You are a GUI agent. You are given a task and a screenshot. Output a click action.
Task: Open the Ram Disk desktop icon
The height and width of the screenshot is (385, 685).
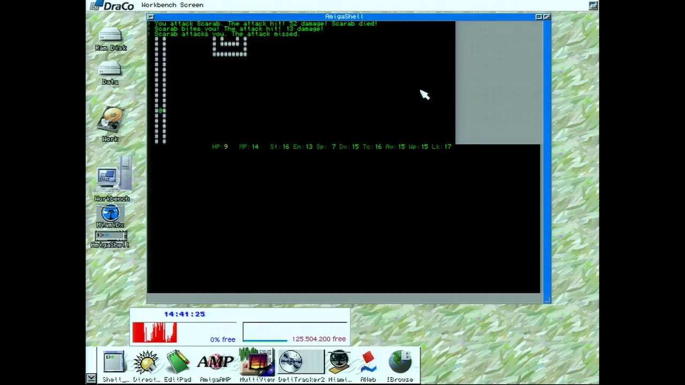pyautogui.click(x=110, y=38)
